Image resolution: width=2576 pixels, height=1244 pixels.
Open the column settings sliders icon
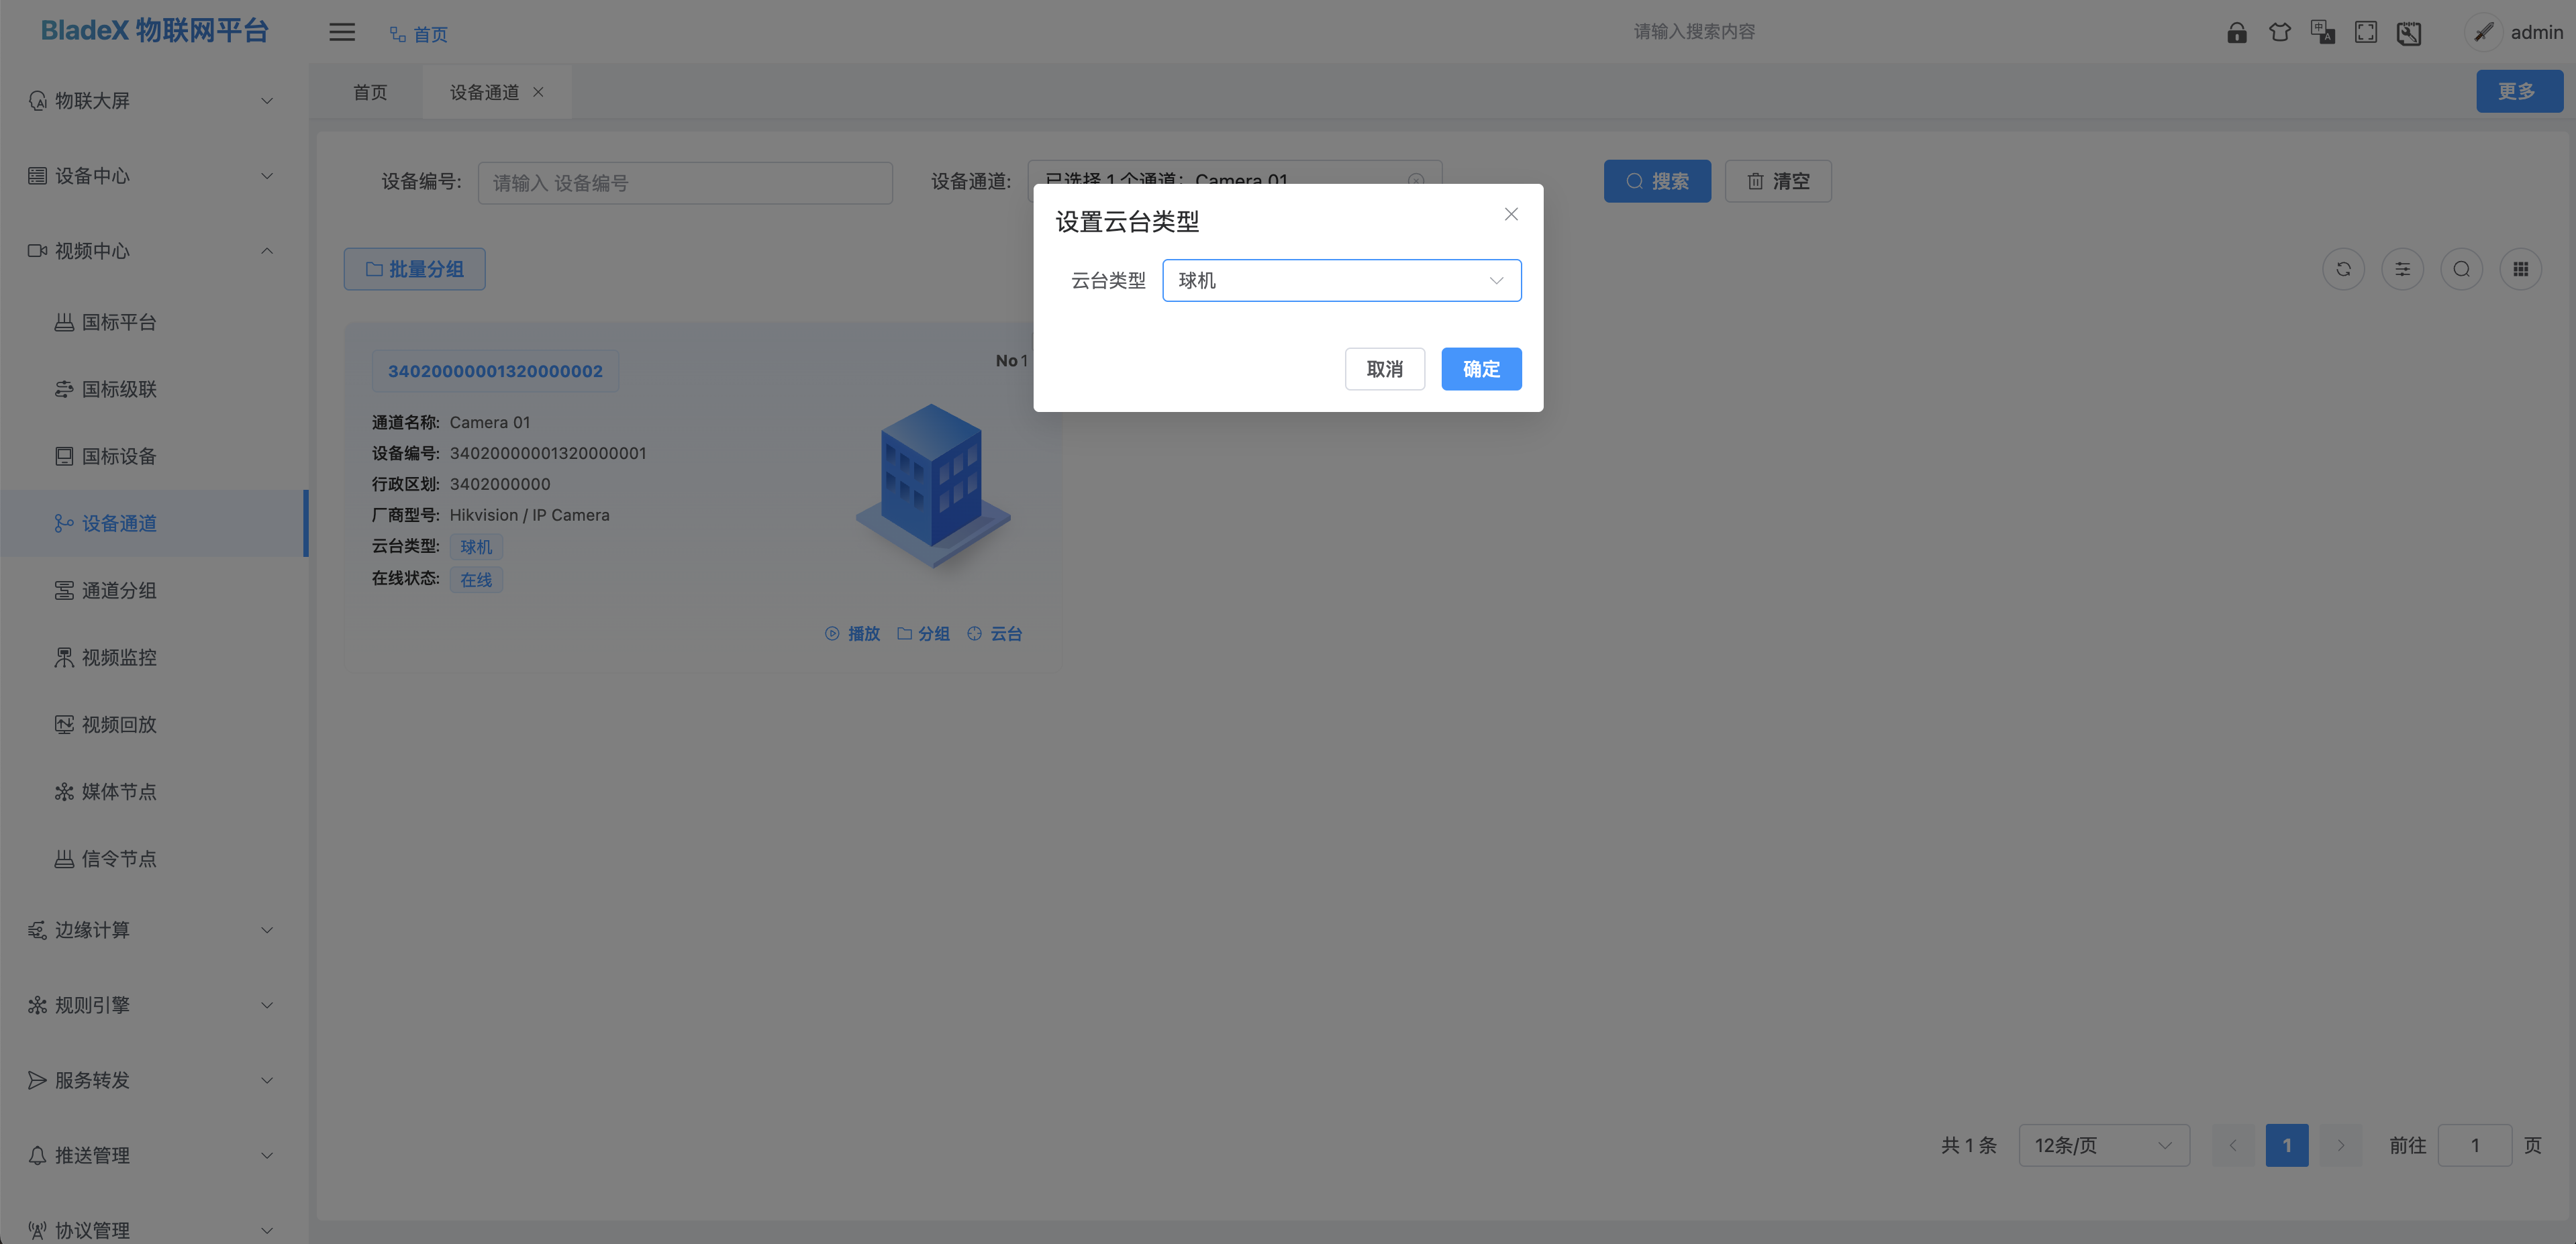[x=2402, y=269]
